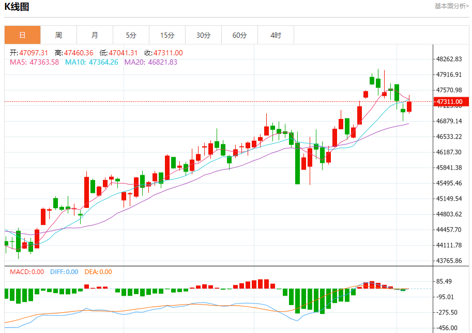The height and width of the screenshot is (333, 472).
Task: Click the MA20: 46821.83 legend
Action: (151, 63)
